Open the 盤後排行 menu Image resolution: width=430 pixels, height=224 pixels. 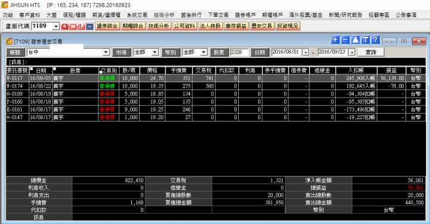(191, 15)
